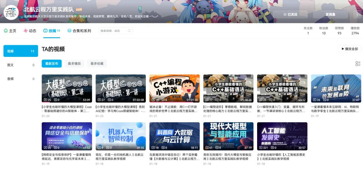Select 音频 in the sidebar

tap(21, 79)
